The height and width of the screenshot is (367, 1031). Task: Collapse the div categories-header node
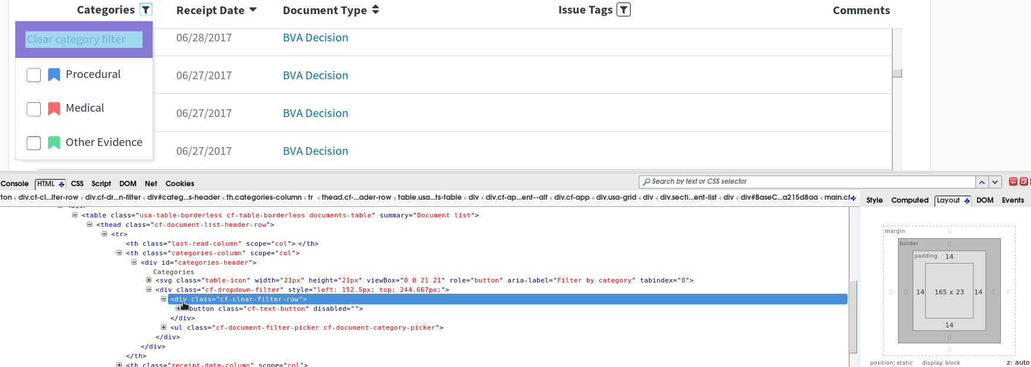pyautogui.click(x=134, y=262)
